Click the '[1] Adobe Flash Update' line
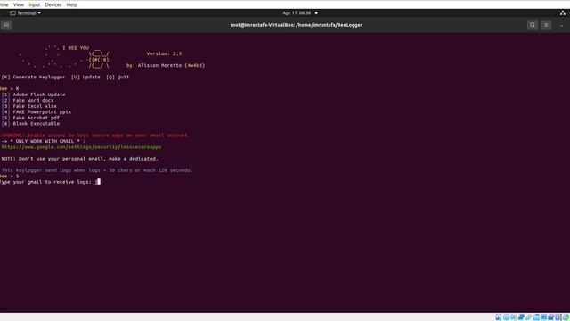570x321 pixels. click(34, 95)
